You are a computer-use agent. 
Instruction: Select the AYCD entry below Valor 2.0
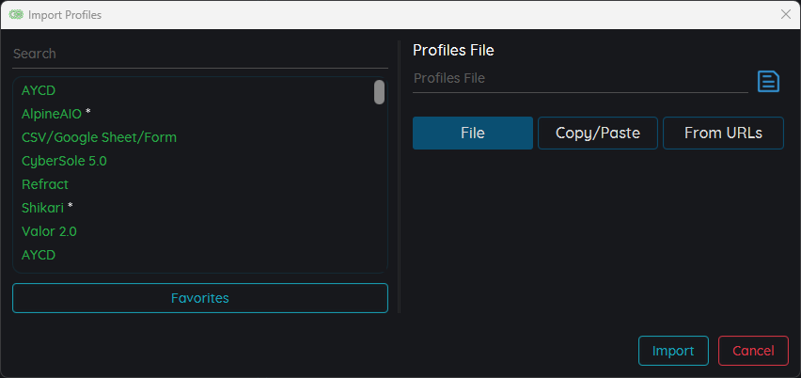click(x=39, y=255)
